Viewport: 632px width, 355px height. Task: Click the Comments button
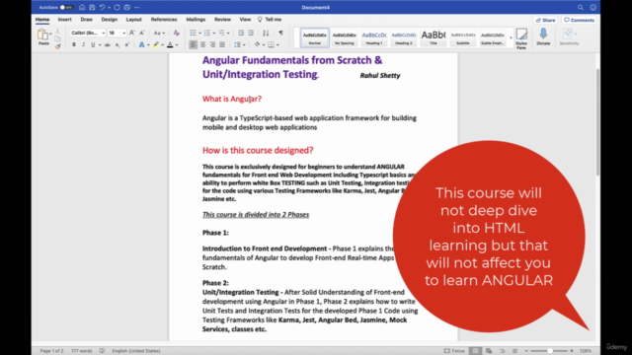tap(580, 20)
